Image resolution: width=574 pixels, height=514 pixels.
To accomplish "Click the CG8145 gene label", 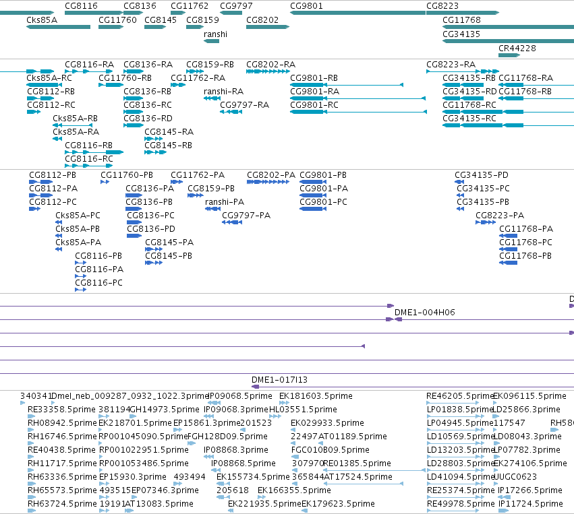I will point(161,20).
